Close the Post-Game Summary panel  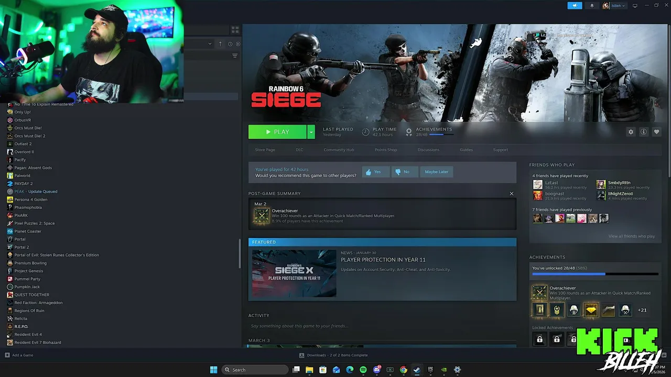[x=512, y=194]
